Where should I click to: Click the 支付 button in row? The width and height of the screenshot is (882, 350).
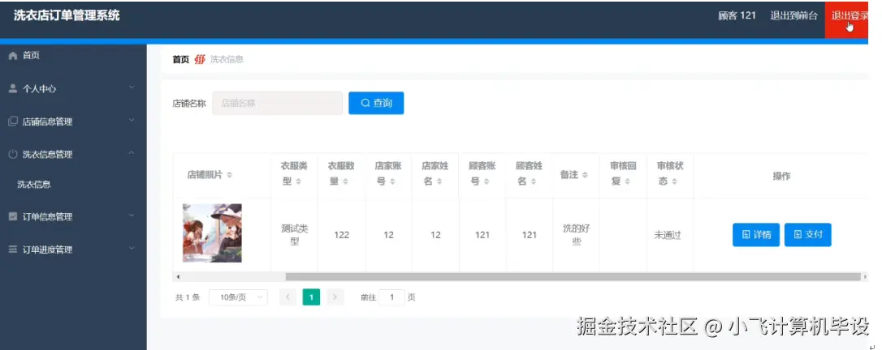(x=808, y=234)
